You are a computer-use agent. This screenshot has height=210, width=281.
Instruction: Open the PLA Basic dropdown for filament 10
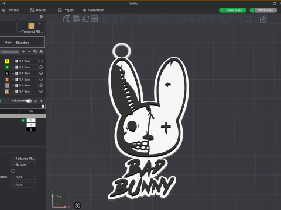(25, 85)
